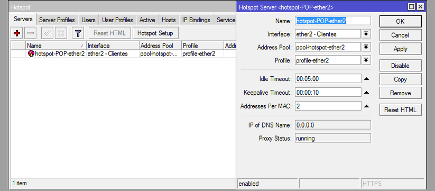This screenshot has width=435, height=191.
Task: Select the ether2 - Clientes cell in server list
Action: tap(113, 54)
